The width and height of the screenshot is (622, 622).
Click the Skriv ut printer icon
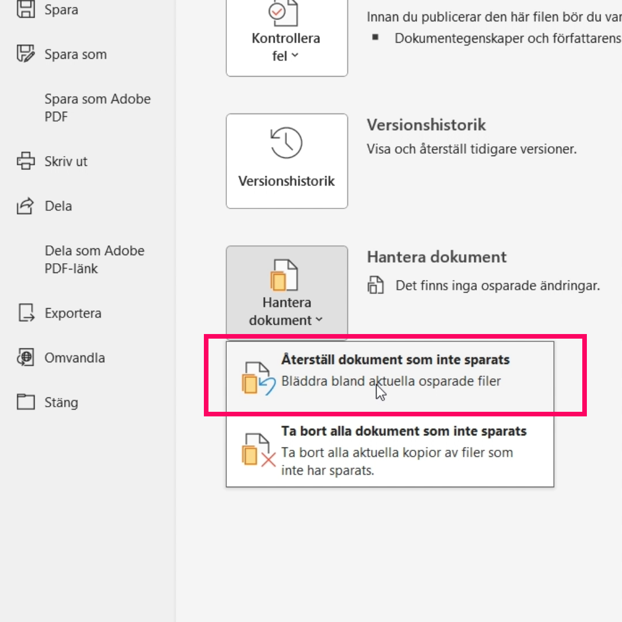26,161
